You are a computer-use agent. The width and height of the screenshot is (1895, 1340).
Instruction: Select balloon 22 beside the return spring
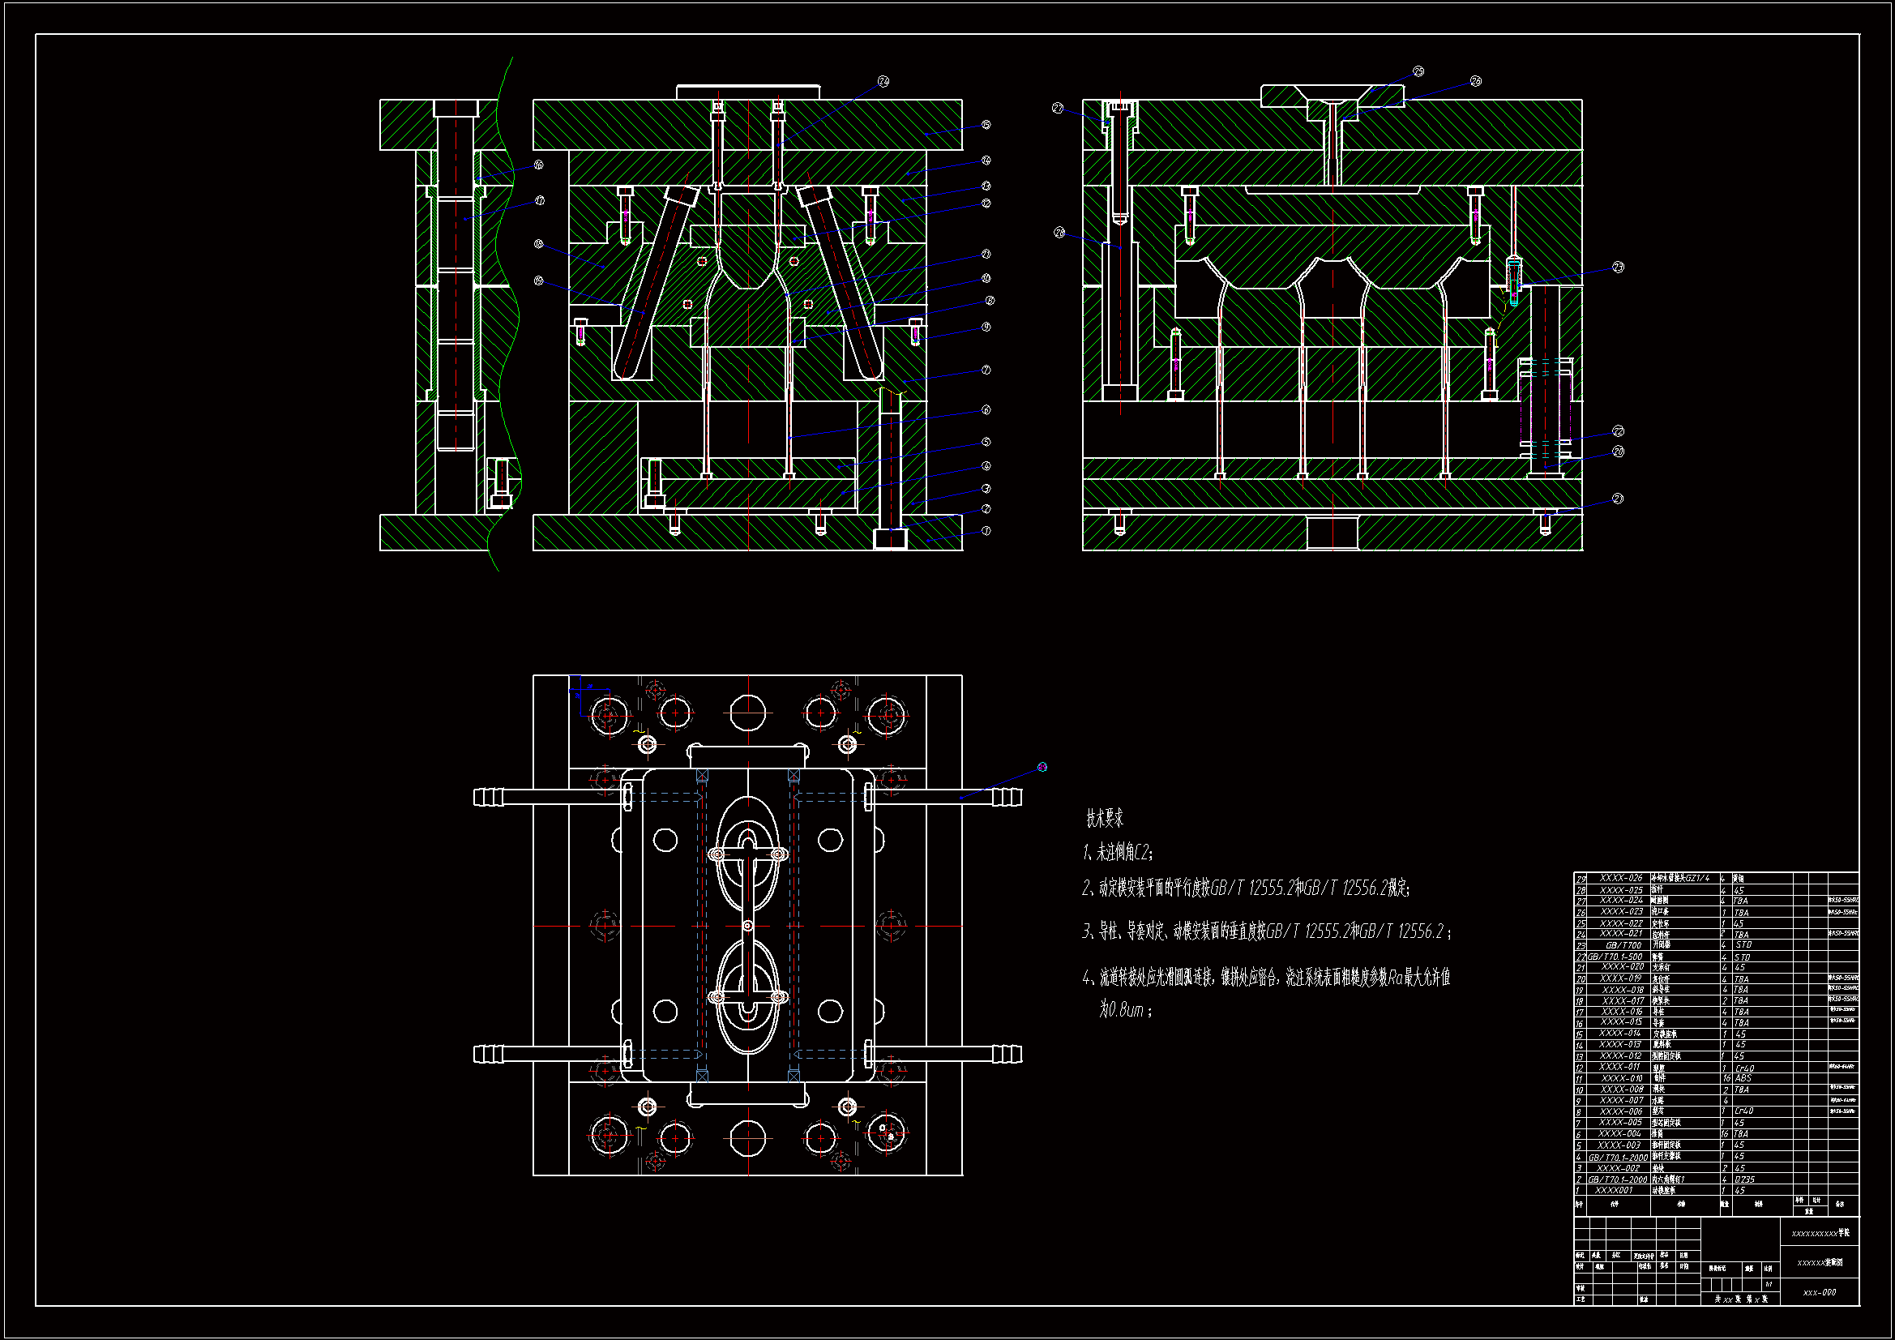click(x=1618, y=431)
